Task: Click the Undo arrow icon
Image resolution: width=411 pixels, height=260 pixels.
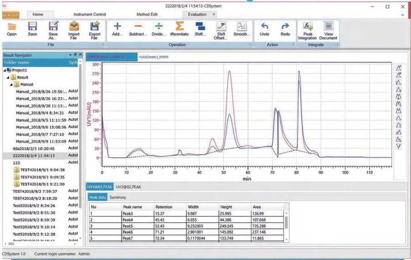Action: click(x=264, y=26)
